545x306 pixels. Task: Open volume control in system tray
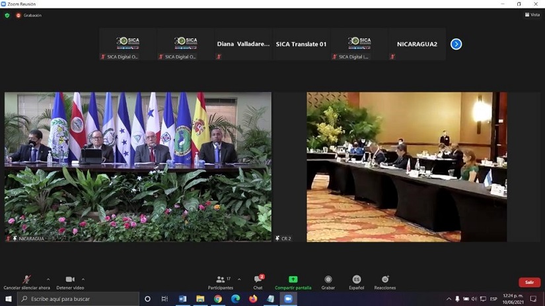pyautogui.click(x=474, y=299)
